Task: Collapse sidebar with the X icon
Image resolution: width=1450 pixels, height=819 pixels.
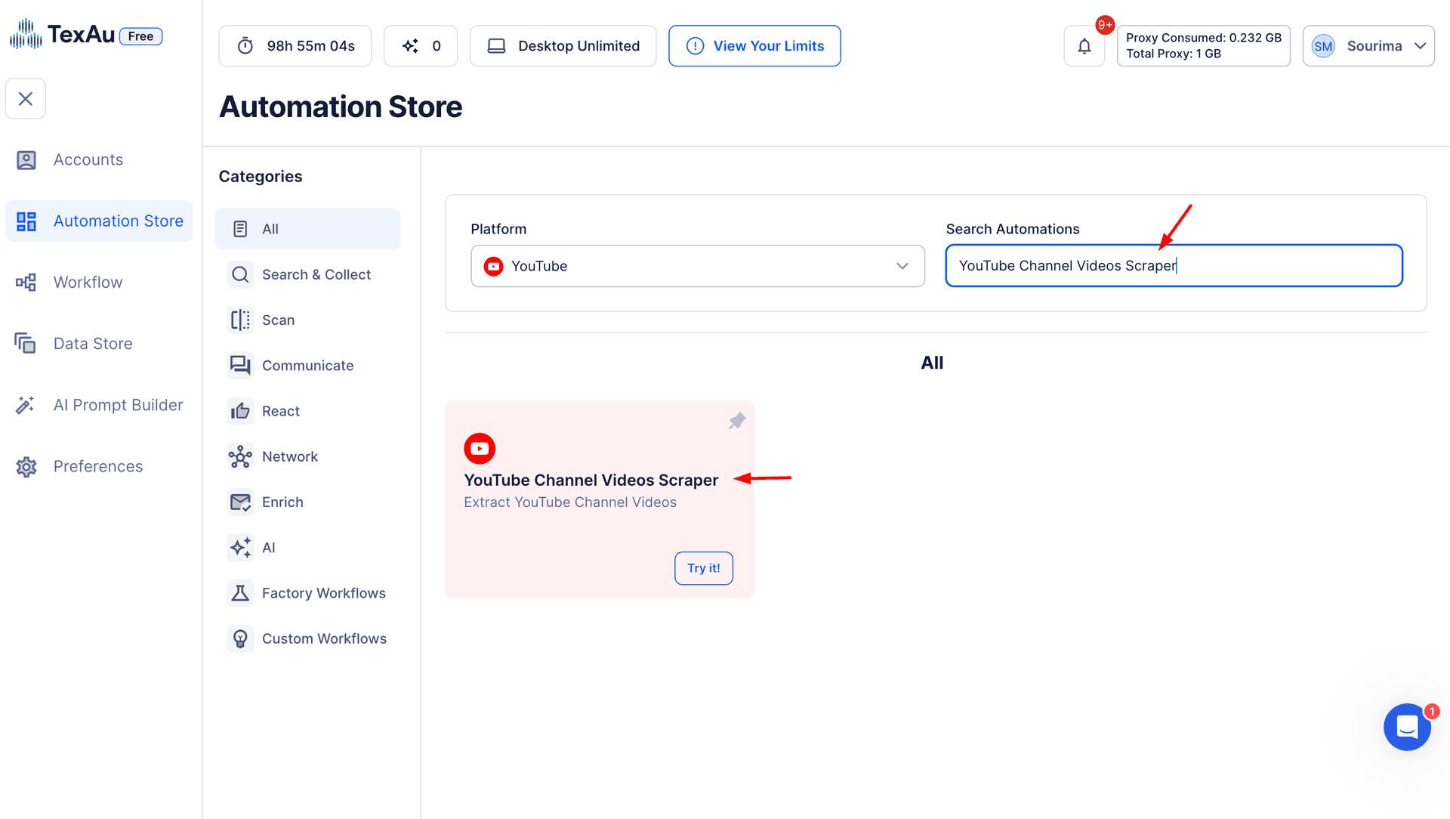Action: tap(26, 99)
